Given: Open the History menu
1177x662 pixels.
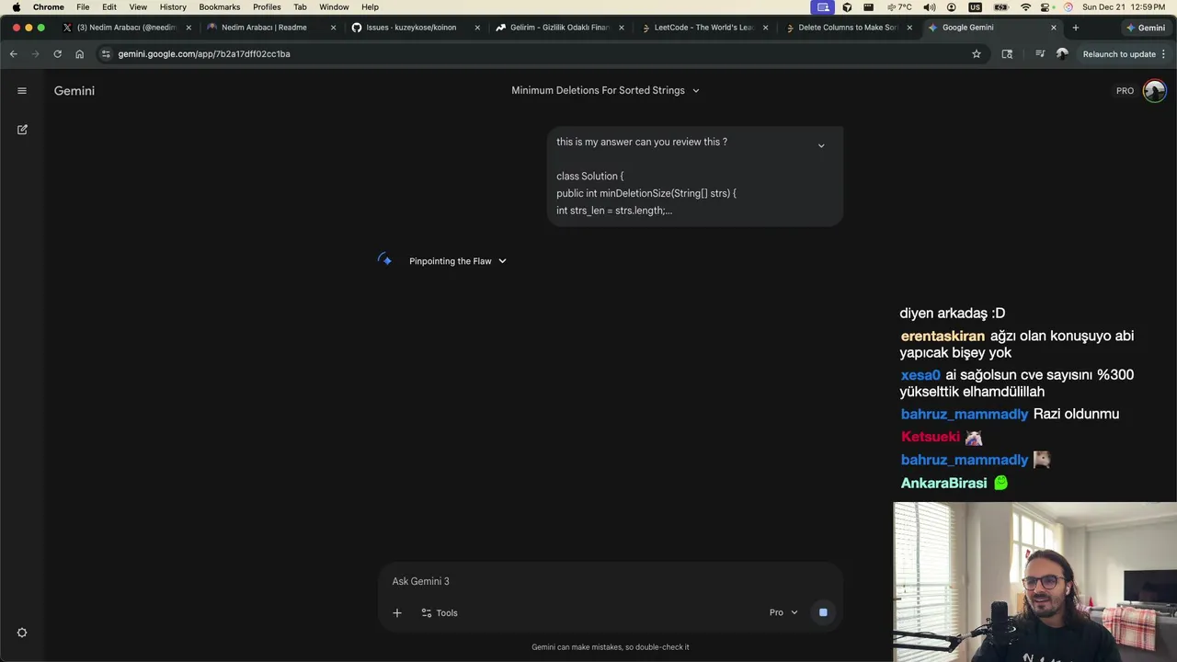Looking at the screenshot, I should pyautogui.click(x=173, y=7).
